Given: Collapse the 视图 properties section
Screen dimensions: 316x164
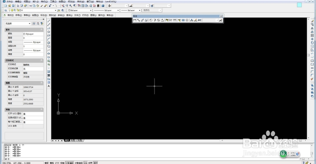Looking at the screenshot, I should tap(41, 83).
